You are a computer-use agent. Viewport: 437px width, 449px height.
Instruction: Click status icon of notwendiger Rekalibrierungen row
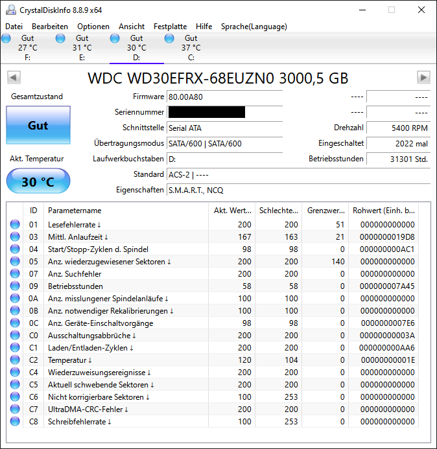[x=15, y=310]
